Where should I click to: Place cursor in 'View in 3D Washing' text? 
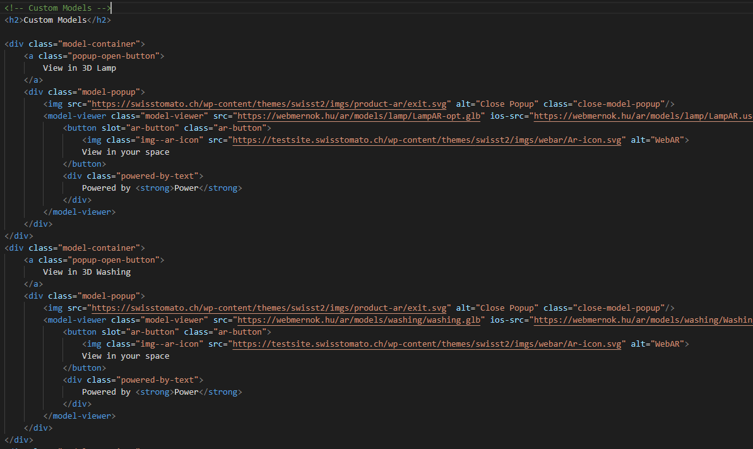86,272
